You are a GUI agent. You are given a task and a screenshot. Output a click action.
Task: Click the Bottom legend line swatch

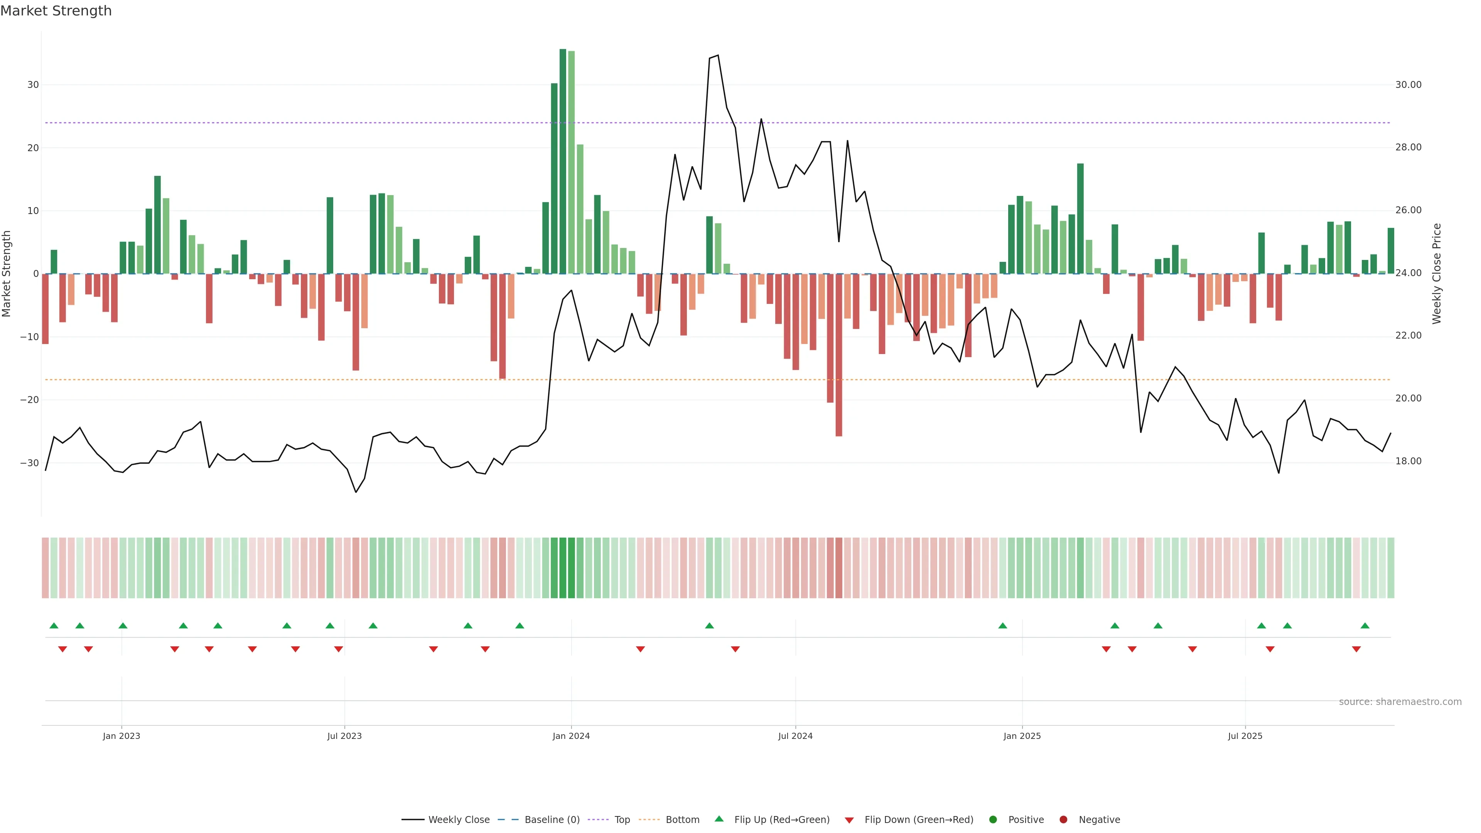coord(649,819)
